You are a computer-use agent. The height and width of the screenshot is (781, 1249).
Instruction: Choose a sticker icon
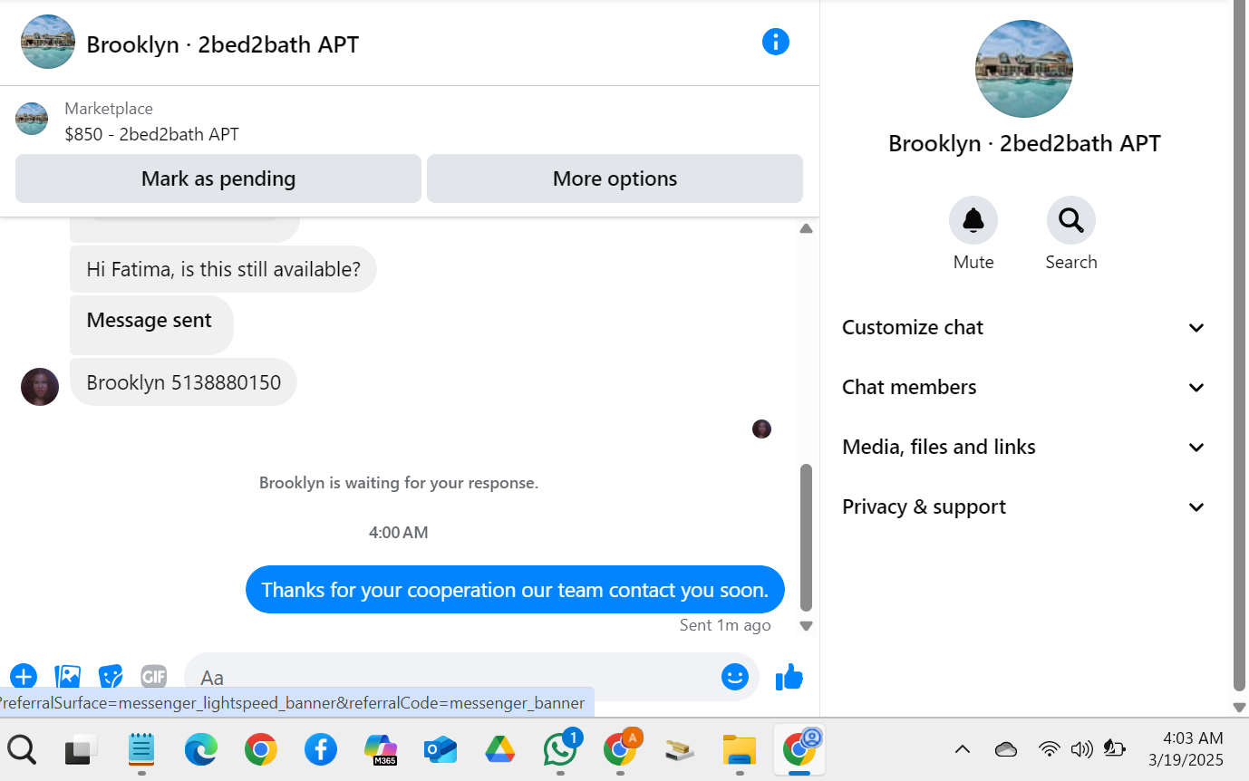click(111, 677)
